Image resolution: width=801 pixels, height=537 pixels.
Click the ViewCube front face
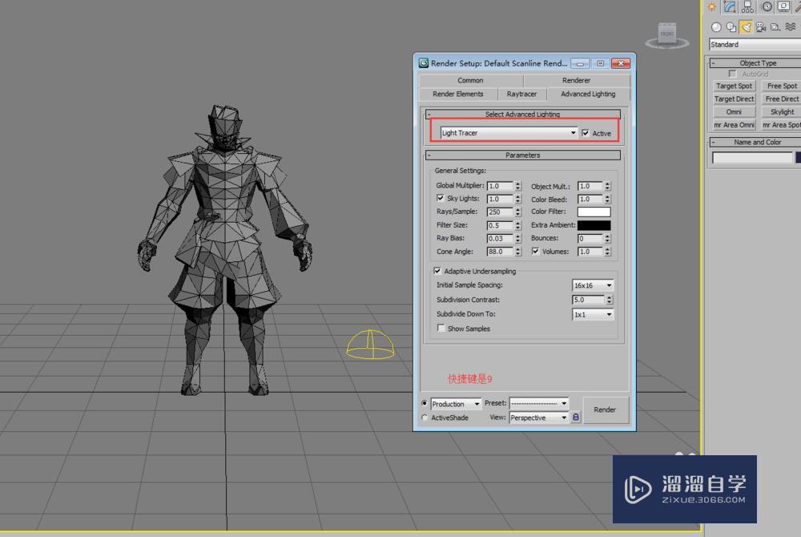click(x=667, y=34)
